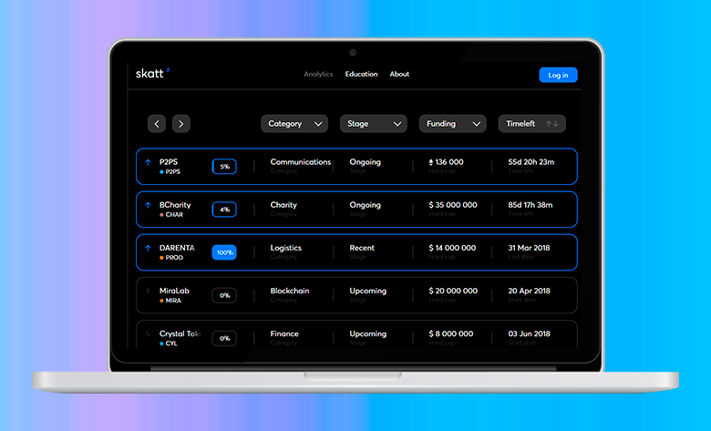Go to previous page with left arrow
This screenshot has width=711, height=431.
click(157, 124)
